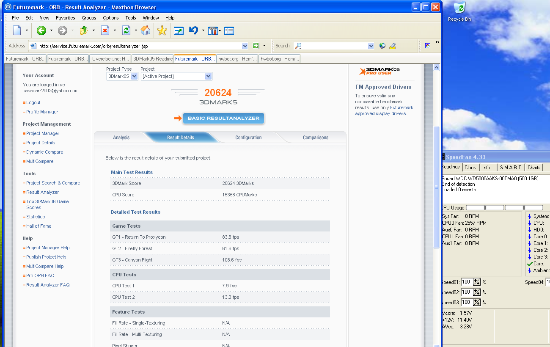The height and width of the screenshot is (347, 550).
Task: Click the small blue icon right of Search toolbar
Action: [x=428, y=46]
